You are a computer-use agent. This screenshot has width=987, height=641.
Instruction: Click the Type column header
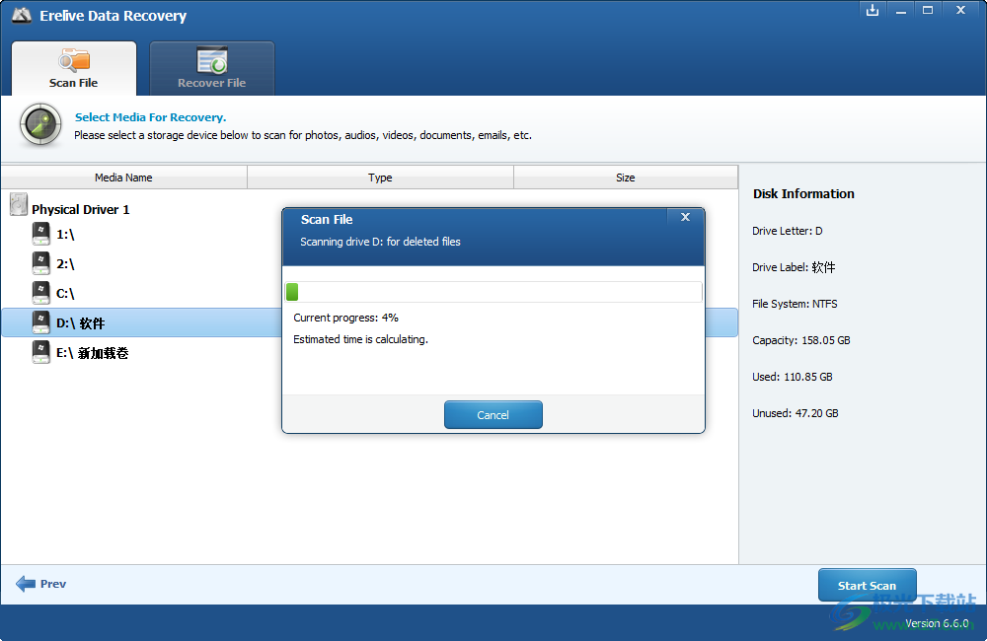(x=380, y=178)
